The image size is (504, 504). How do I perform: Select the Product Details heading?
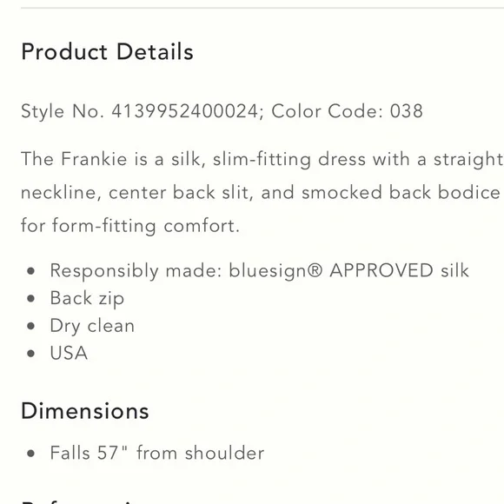(107, 51)
